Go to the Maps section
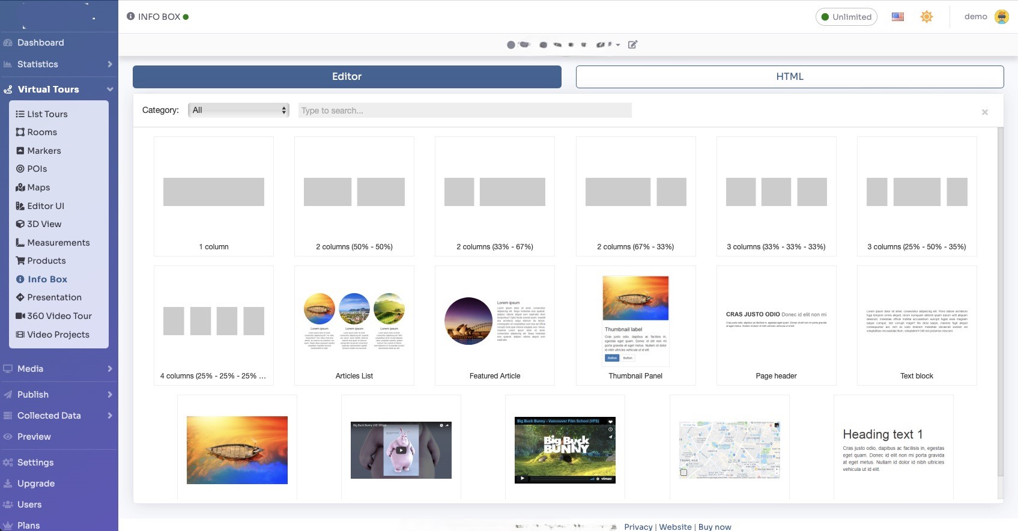 (38, 187)
